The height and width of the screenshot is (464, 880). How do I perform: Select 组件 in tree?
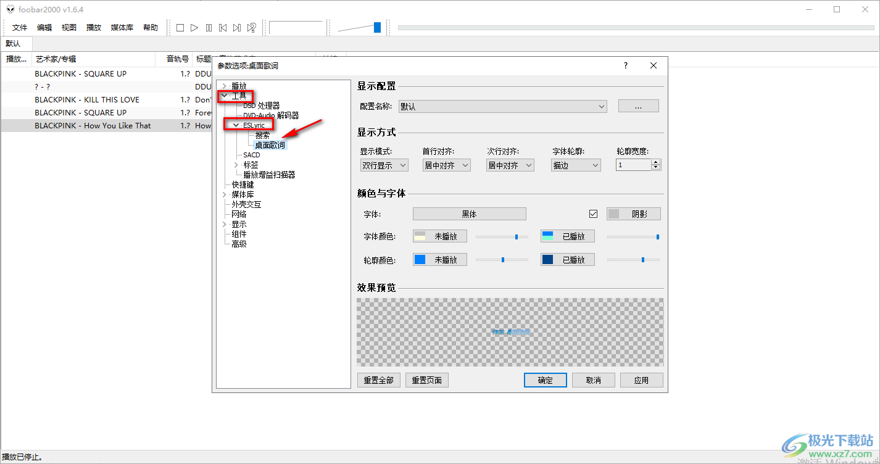pyautogui.click(x=239, y=234)
